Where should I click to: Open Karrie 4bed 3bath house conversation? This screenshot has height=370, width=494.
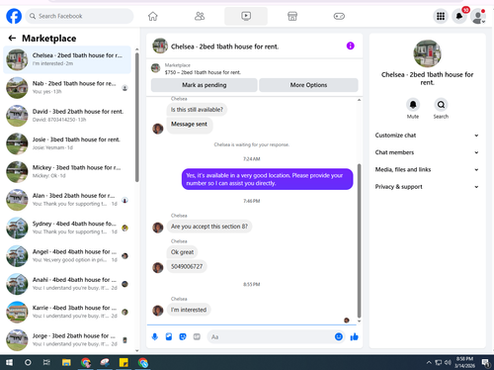[x=67, y=312]
